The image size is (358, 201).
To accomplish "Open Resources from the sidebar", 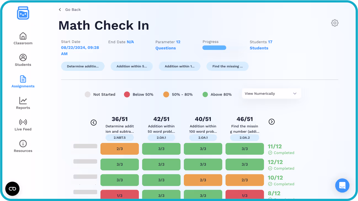I will (x=23, y=146).
